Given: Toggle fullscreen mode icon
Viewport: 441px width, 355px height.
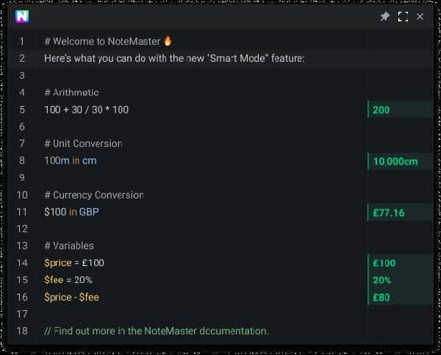Looking at the screenshot, I should click(403, 17).
